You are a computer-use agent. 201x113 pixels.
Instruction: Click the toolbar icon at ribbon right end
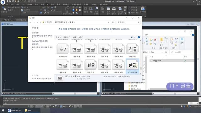[143, 9]
